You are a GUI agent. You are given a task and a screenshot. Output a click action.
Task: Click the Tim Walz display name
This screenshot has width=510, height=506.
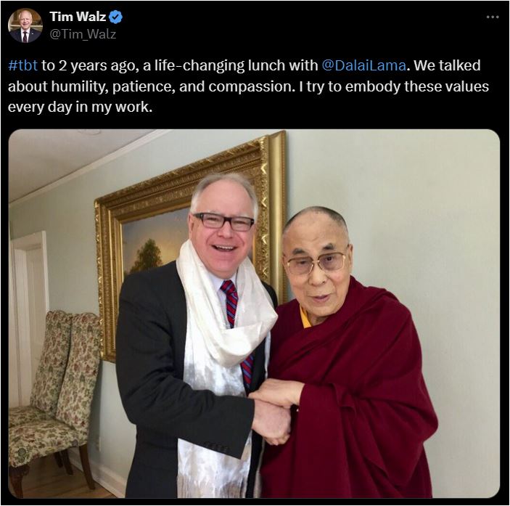tap(78, 17)
